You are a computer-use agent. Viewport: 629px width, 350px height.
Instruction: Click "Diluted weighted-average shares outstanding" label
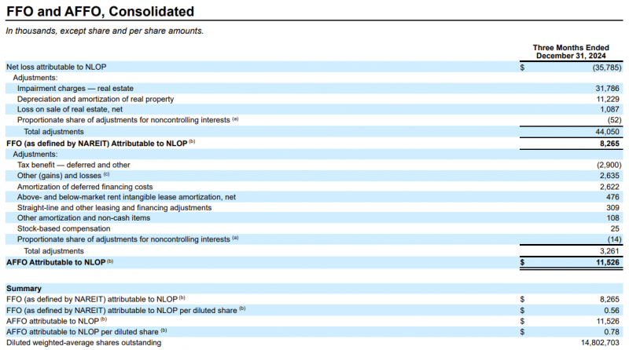pyautogui.click(x=83, y=343)
